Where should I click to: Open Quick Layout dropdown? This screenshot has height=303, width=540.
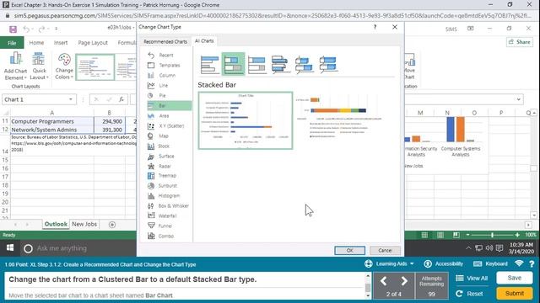click(39, 66)
